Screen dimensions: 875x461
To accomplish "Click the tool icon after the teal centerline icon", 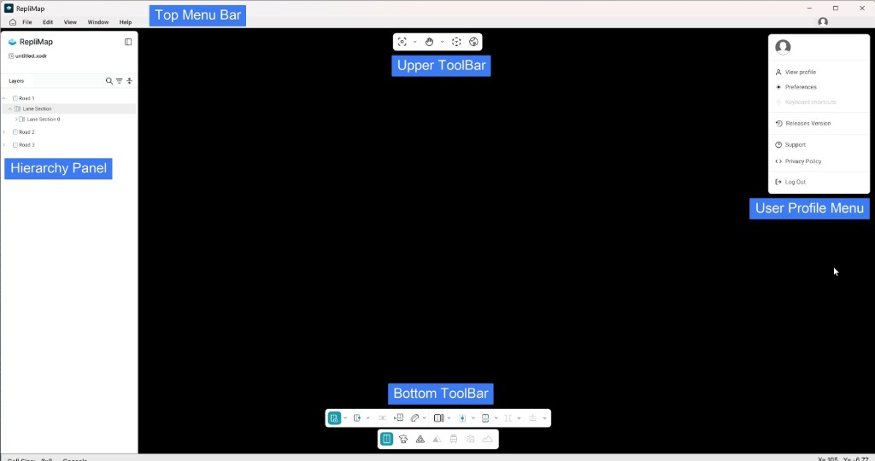I will coord(485,418).
